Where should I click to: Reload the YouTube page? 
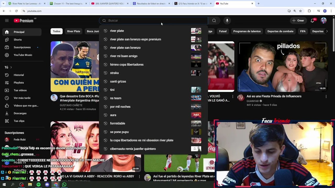tap(16, 11)
